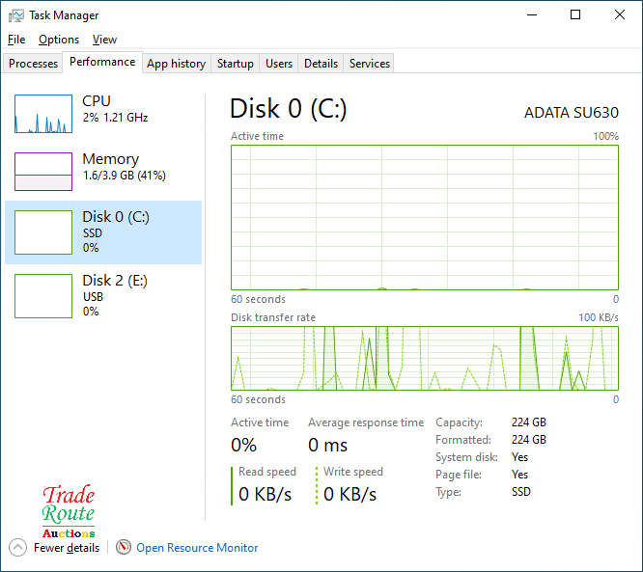This screenshot has height=572, width=643.
Task: Maximize the Task Manager window
Action: coord(575,15)
